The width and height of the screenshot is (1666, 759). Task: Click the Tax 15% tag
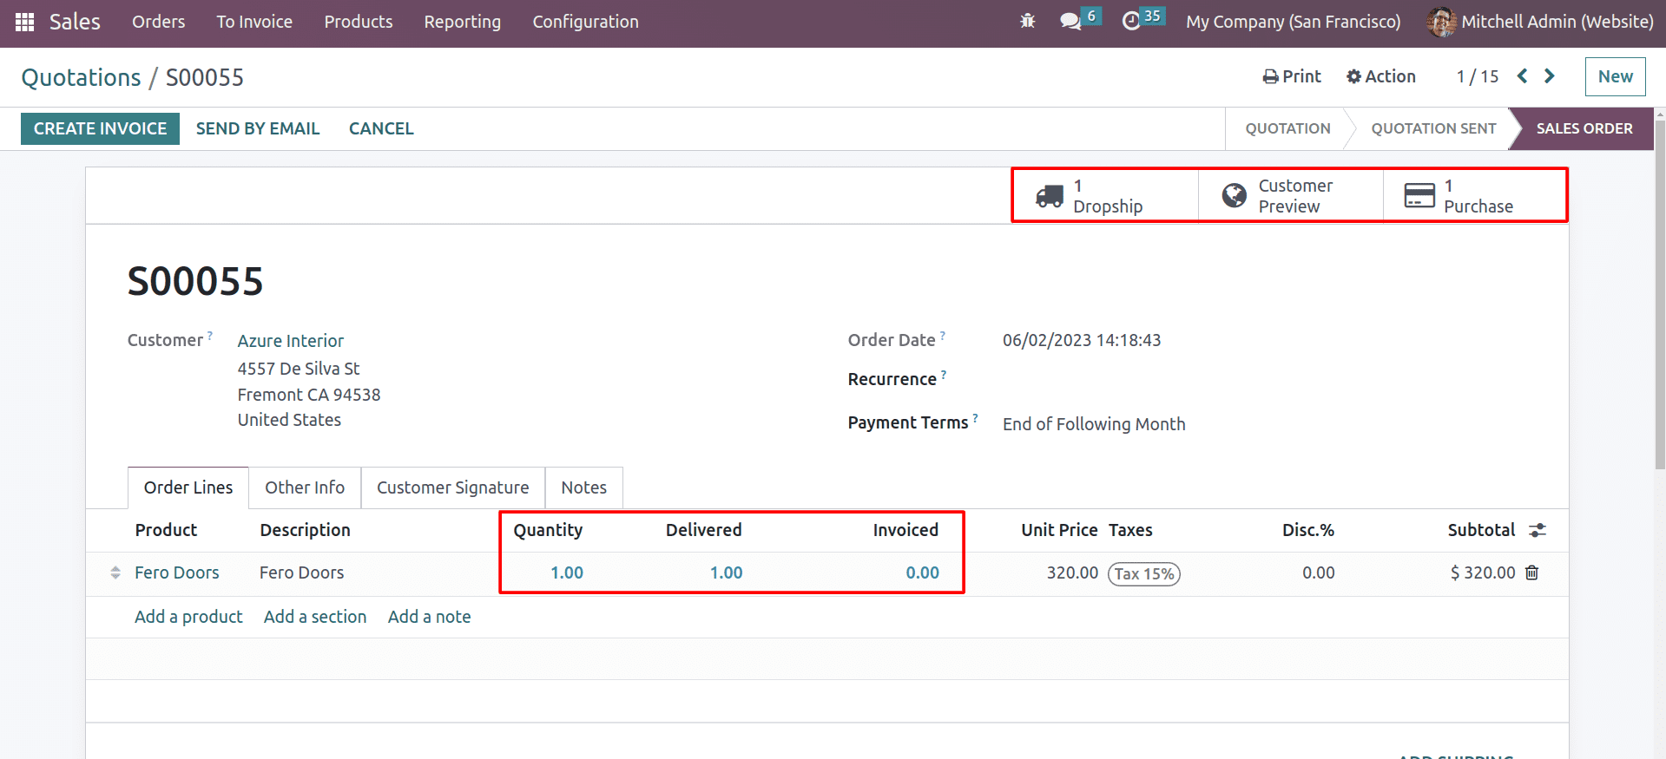click(1144, 573)
